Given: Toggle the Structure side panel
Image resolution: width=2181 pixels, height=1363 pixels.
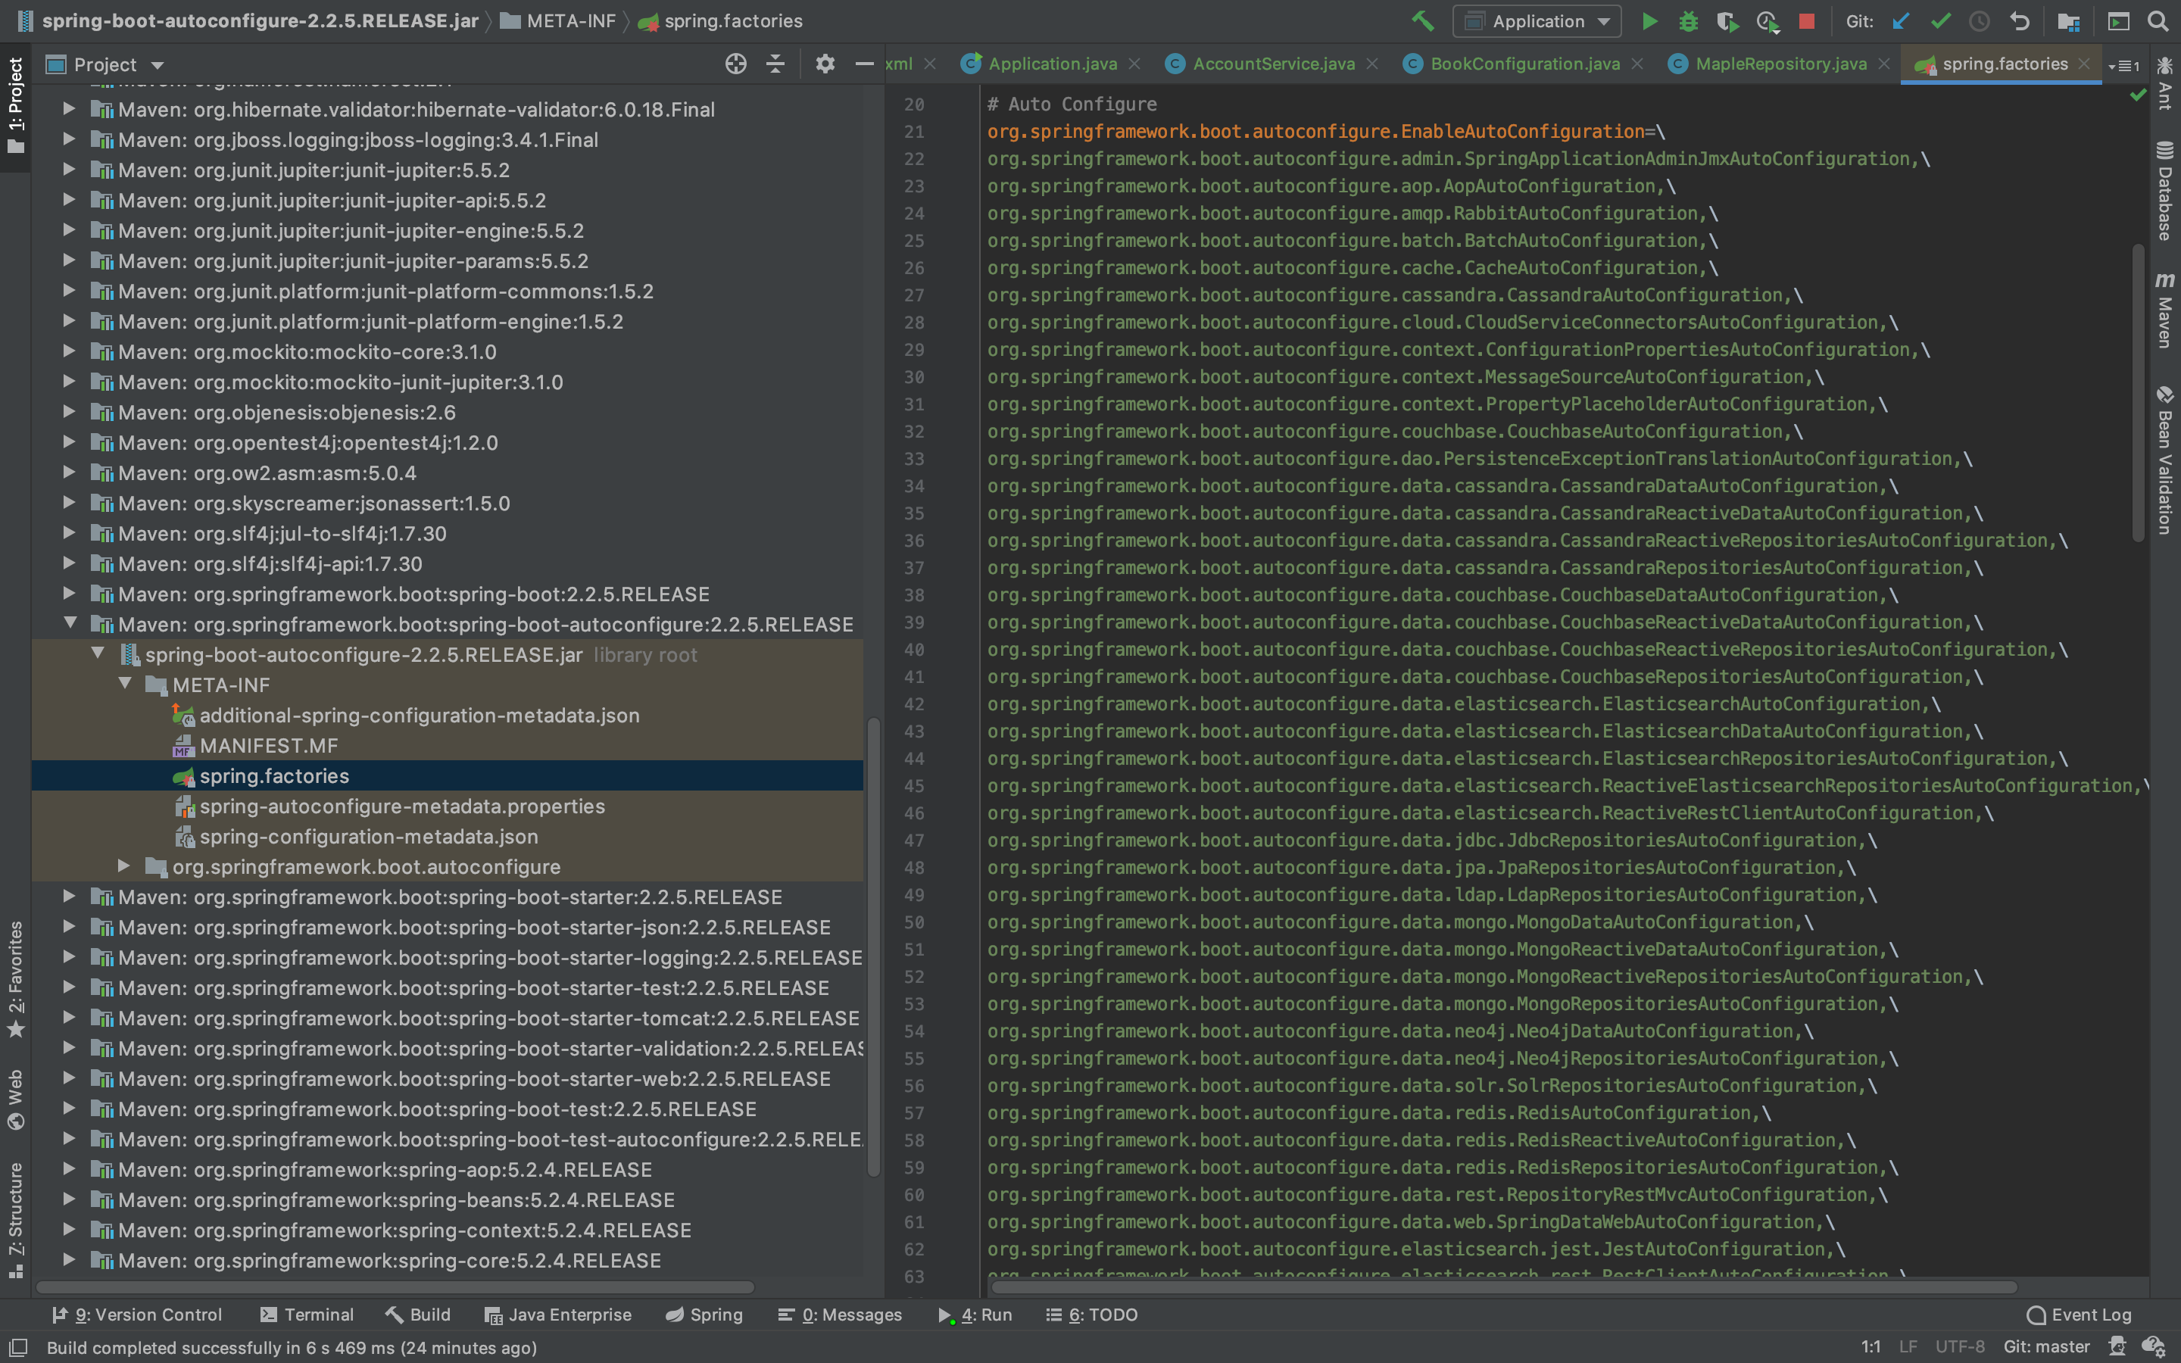Looking at the screenshot, I should pyautogui.click(x=15, y=1220).
